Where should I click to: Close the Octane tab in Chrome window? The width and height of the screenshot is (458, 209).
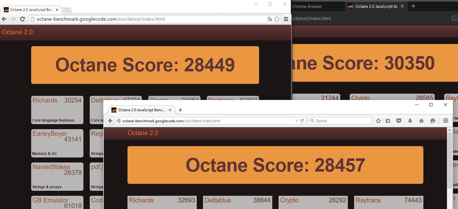click(57, 10)
